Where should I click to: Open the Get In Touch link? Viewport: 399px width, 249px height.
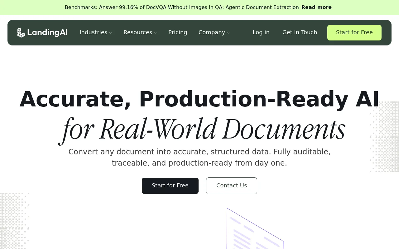click(300, 32)
